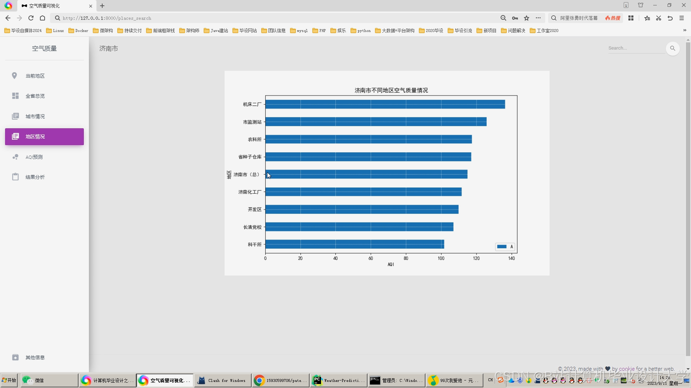Open a new browser tab with plus
Viewport: 691px width, 388px height.
coord(102,6)
